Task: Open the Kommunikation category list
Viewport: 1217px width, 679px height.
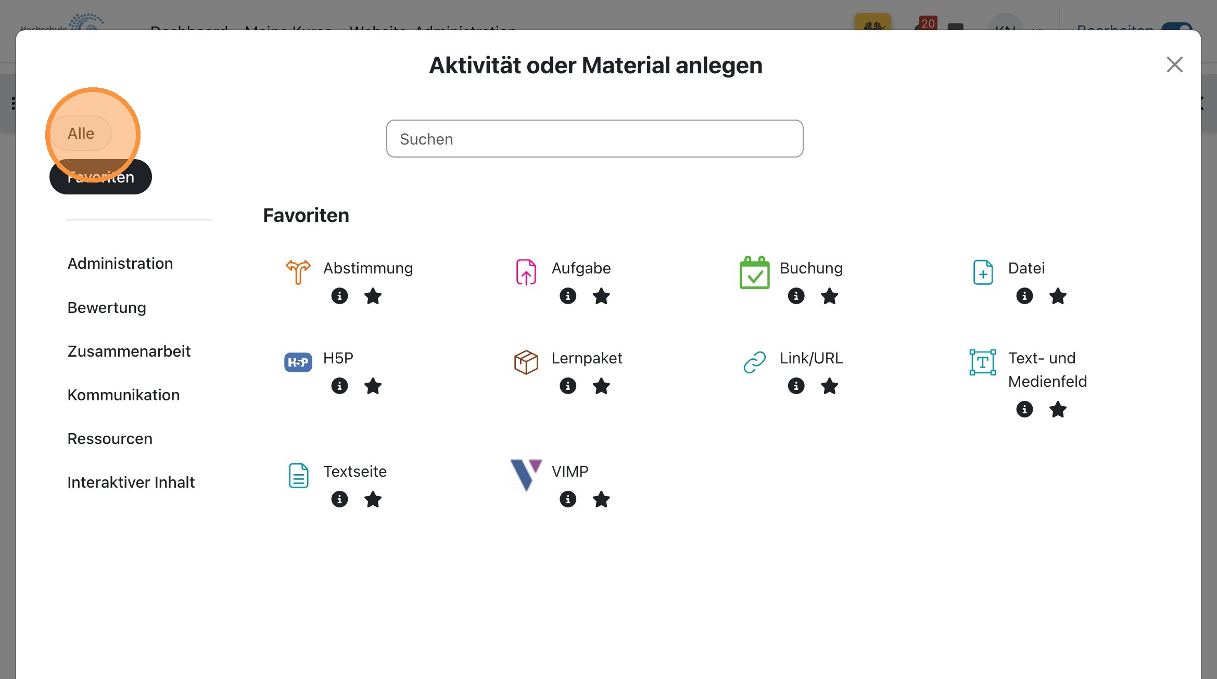Action: 123,395
